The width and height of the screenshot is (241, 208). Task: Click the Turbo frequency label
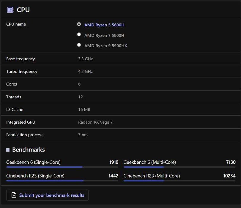(22, 72)
